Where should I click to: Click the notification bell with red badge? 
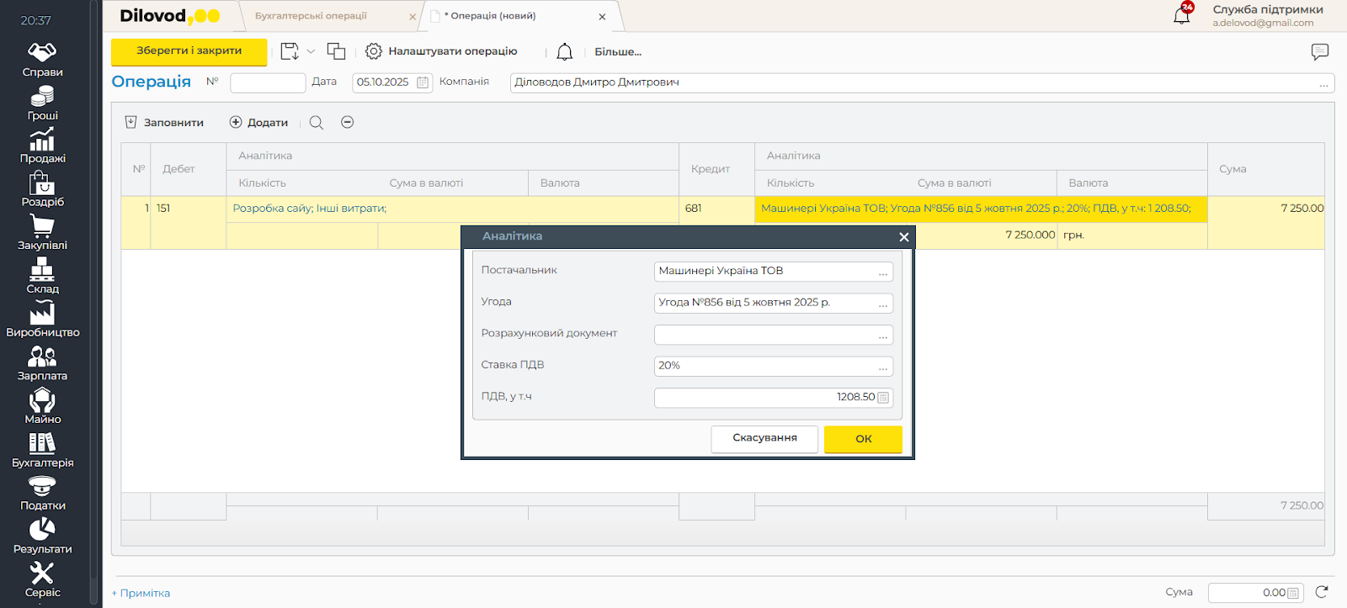1182,15
